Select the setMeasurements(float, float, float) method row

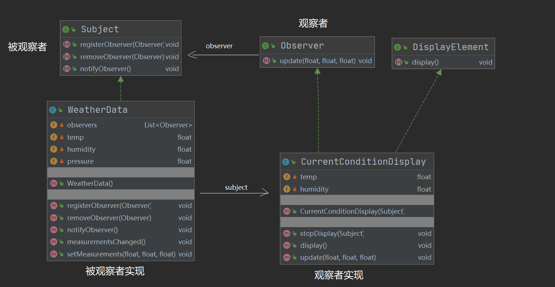click(x=121, y=254)
